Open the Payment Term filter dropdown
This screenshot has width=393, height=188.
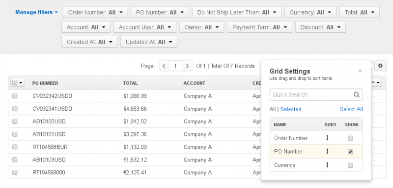pyautogui.click(x=259, y=27)
